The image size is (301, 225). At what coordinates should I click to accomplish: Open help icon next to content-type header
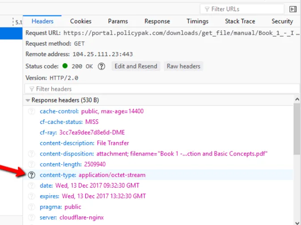pyautogui.click(x=31, y=175)
